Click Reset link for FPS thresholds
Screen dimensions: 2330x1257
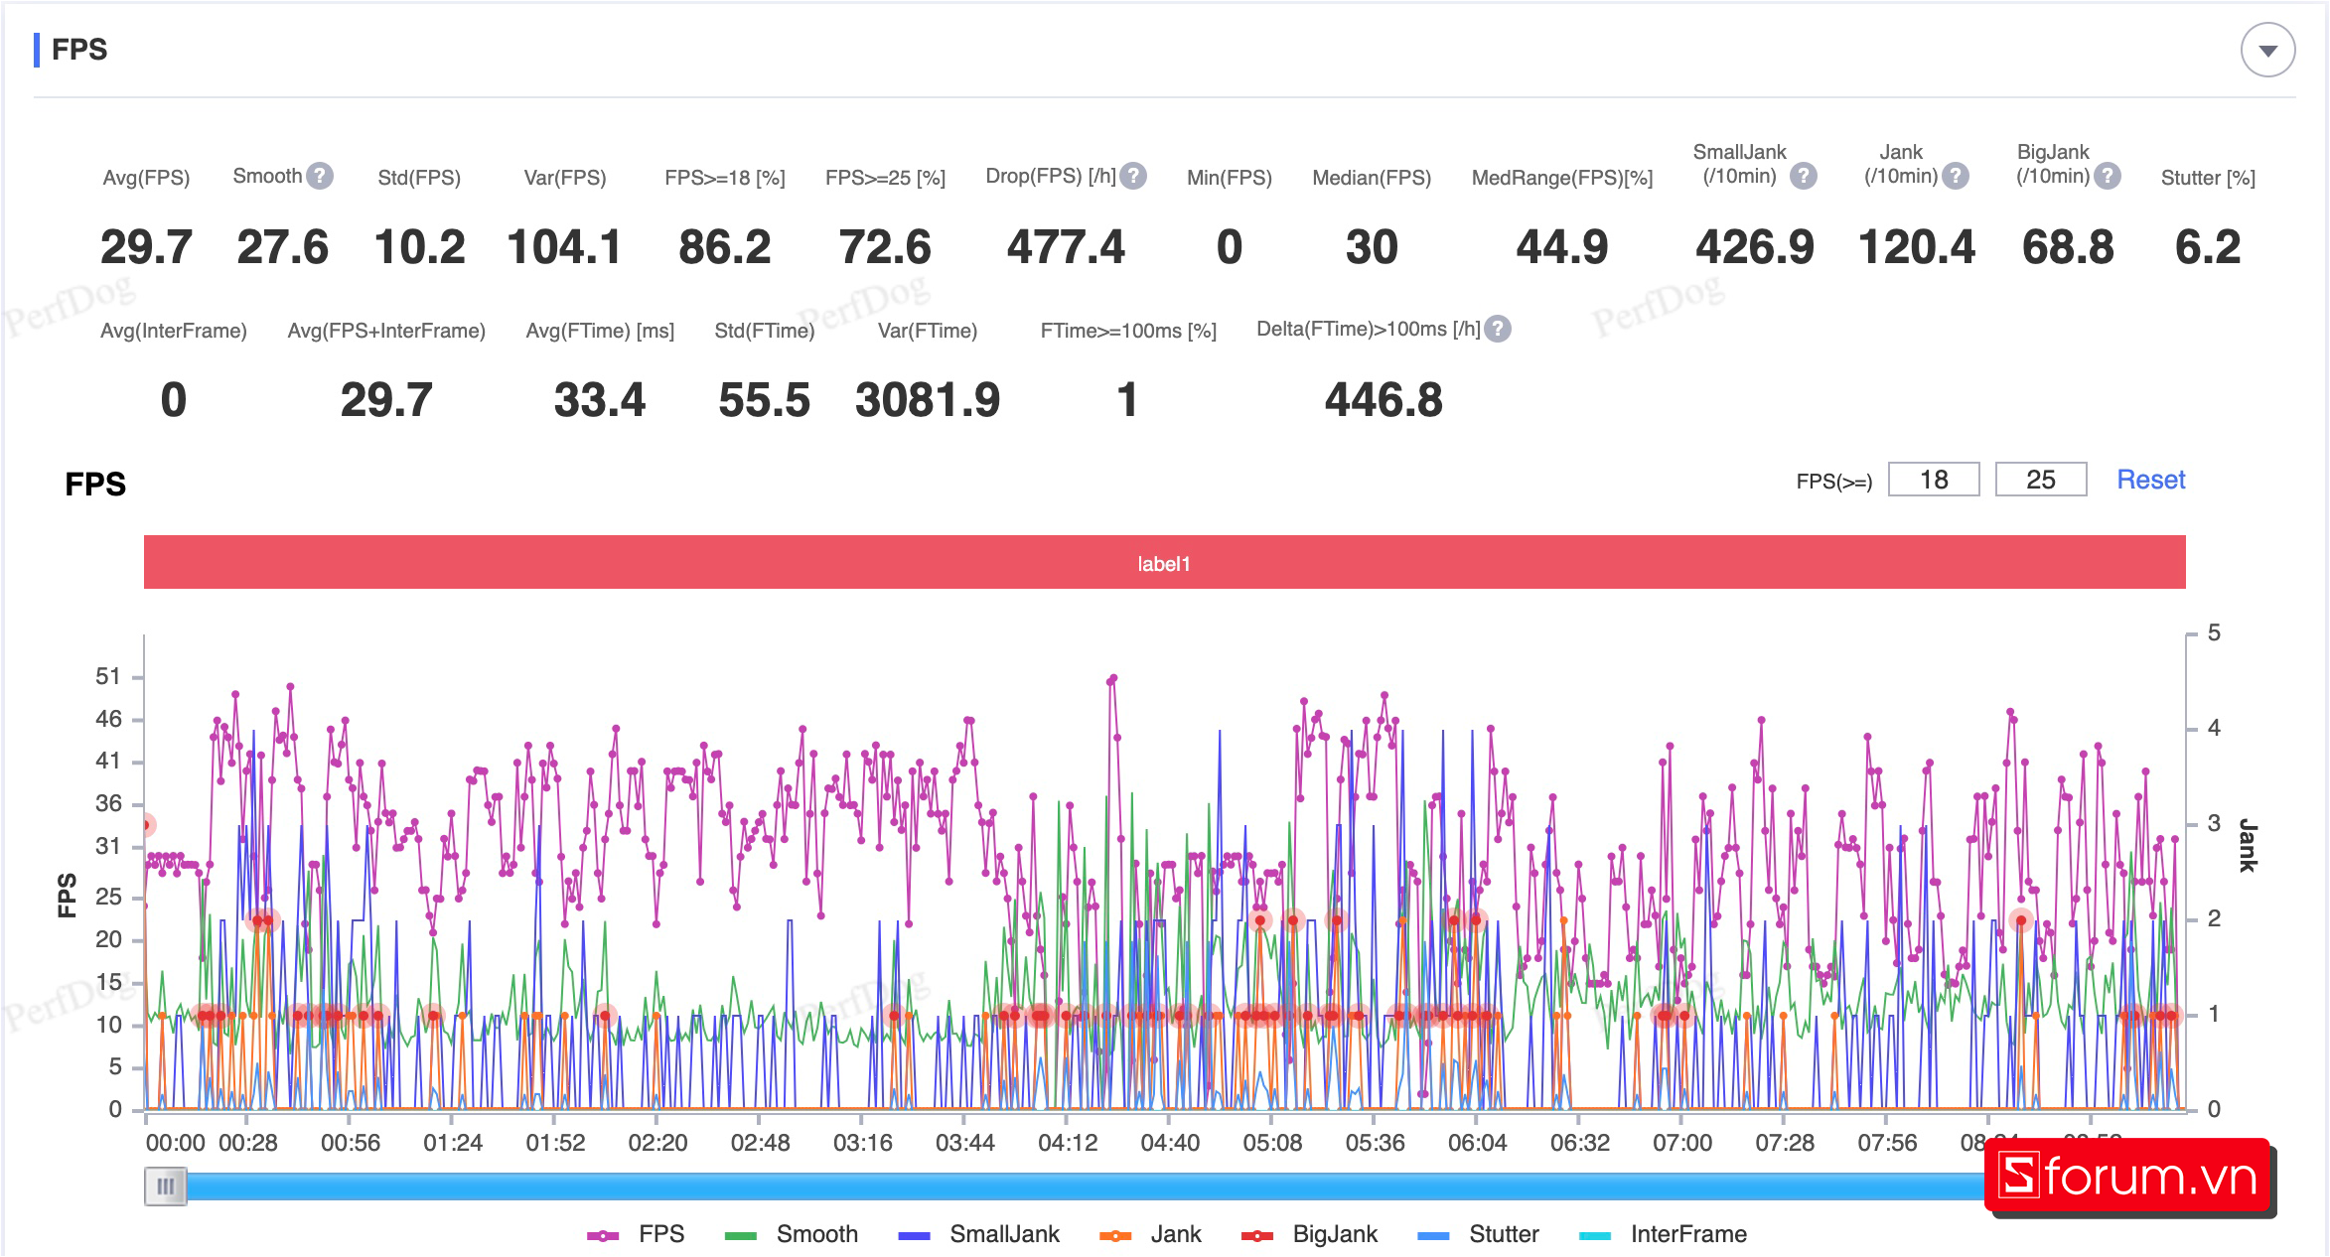tap(2150, 480)
